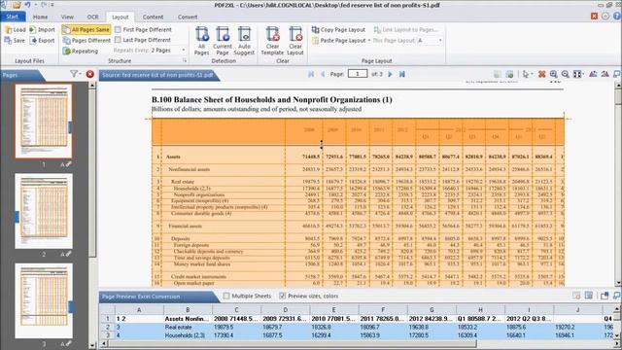Click Help icon in title bar
Image resolution: width=622 pixels, height=350 pixels.
617,16
